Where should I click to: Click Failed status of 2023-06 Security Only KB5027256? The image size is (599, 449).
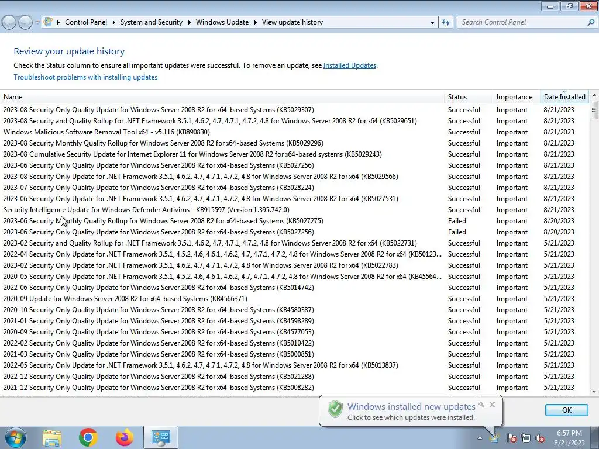[457, 232]
